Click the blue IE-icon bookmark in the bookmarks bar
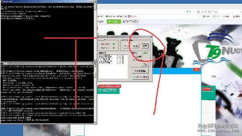The width and height of the screenshot is (242, 136). pyautogui.click(x=110, y=16)
